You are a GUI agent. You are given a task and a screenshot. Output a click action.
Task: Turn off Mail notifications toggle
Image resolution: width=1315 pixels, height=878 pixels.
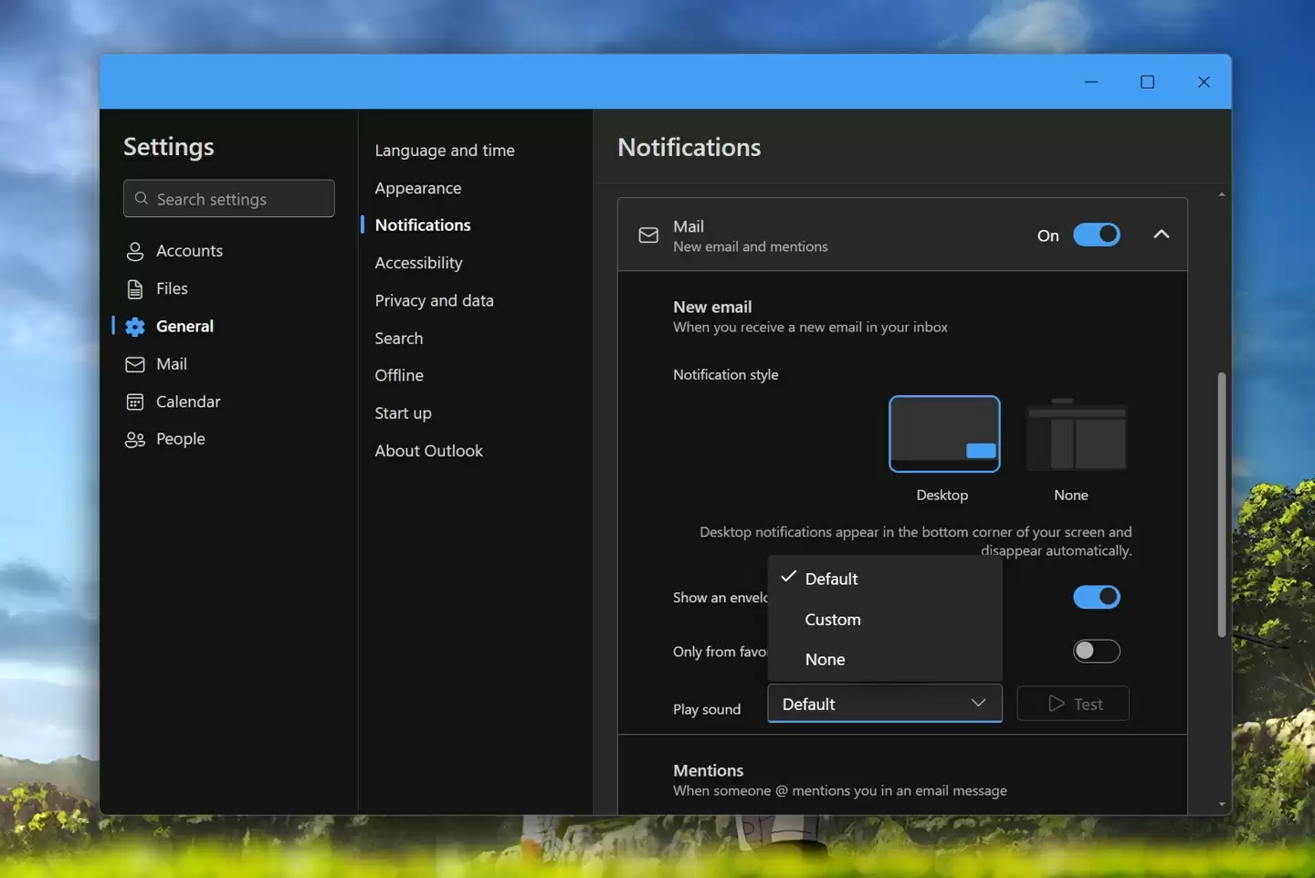click(x=1098, y=235)
